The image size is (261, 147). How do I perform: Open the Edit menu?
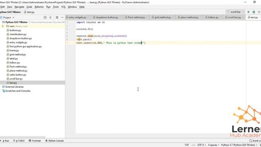[x=2, y=7]
